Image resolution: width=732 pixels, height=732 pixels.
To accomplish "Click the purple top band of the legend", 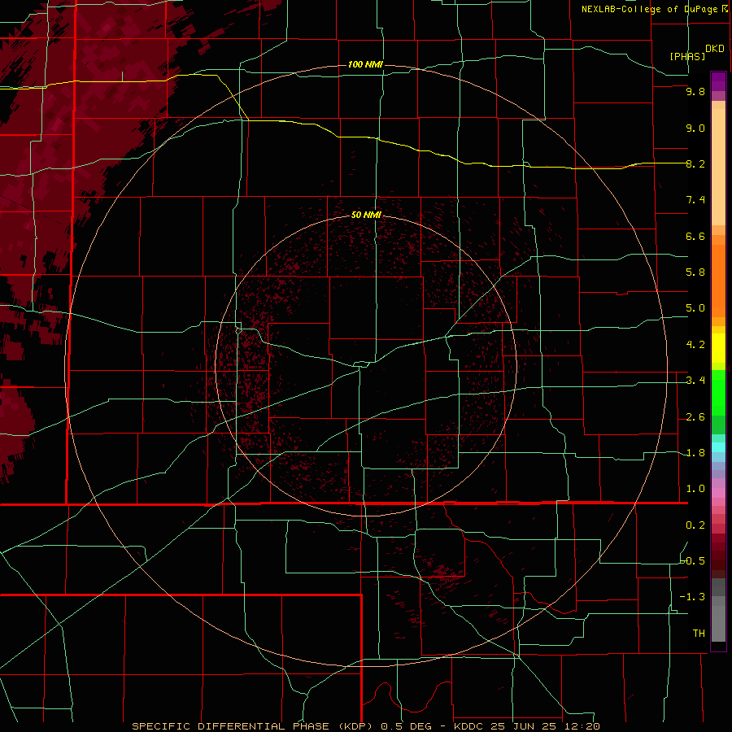I will pos(718,81).
